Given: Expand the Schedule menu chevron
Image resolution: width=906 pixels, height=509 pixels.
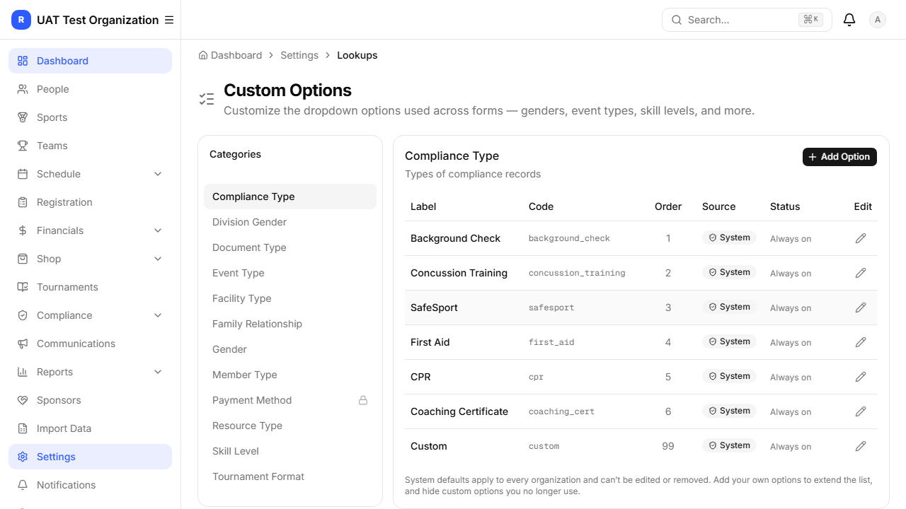Looking at the screenshot, I should [158, 174].
